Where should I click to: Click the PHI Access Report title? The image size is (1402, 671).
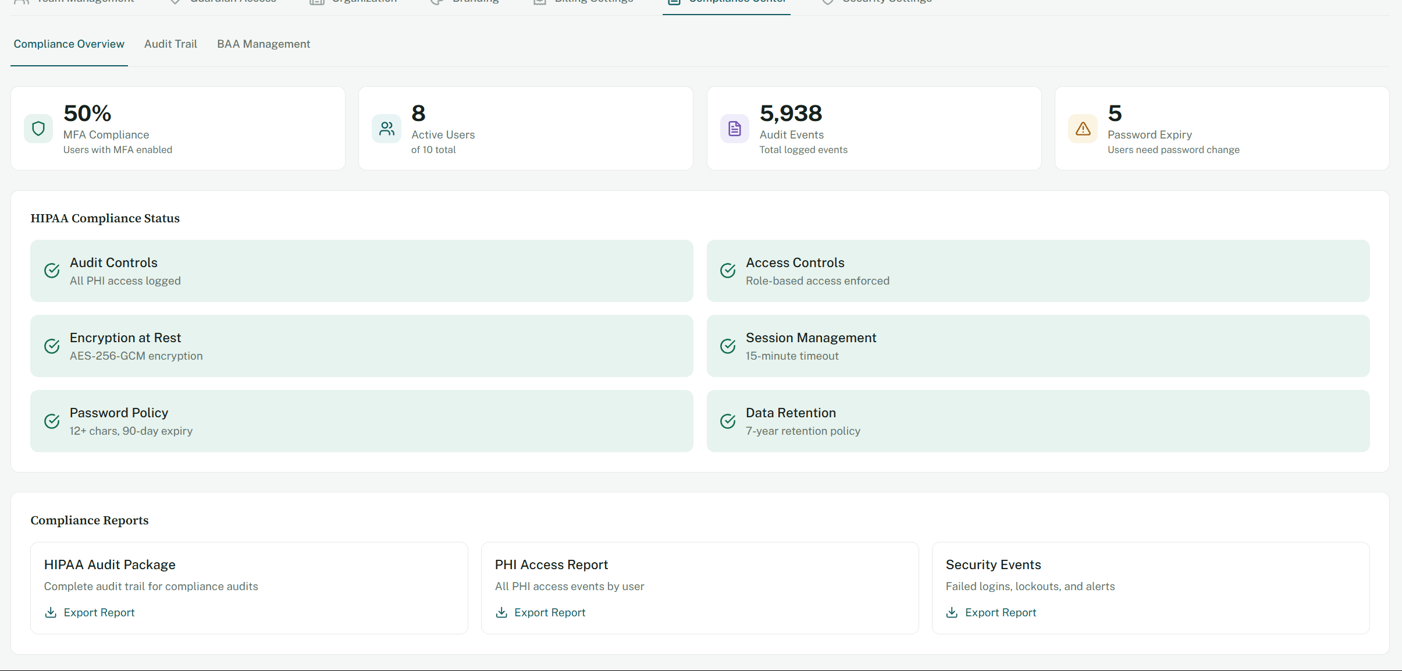click(551, 565)
